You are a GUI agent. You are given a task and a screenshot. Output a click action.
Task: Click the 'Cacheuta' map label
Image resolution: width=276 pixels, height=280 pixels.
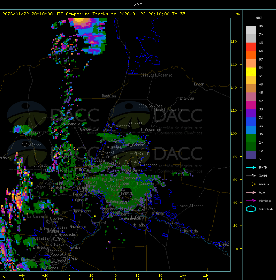click(57, 187)
